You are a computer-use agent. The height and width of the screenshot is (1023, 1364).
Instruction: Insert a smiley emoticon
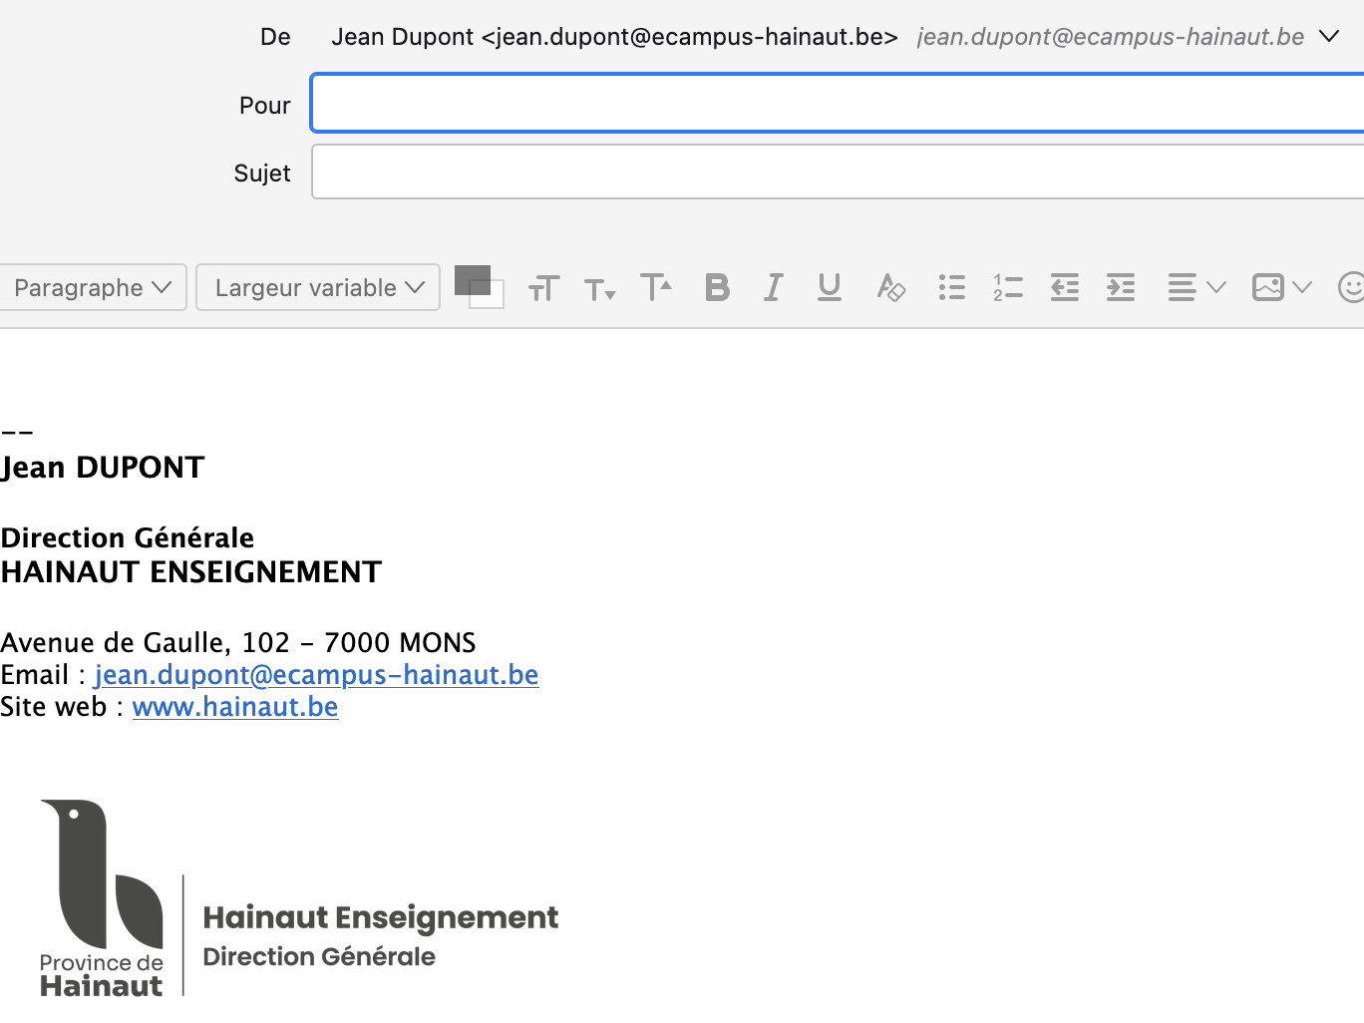pyautogui.click(x=1351, y=288)
